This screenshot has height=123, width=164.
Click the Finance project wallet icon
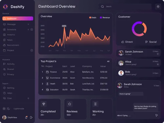point(47,72)
